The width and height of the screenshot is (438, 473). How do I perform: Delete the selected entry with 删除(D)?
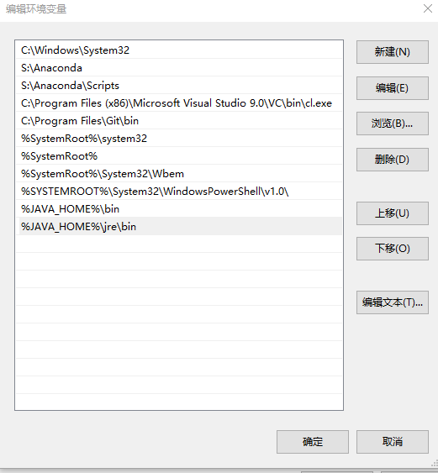pos(392,160)
